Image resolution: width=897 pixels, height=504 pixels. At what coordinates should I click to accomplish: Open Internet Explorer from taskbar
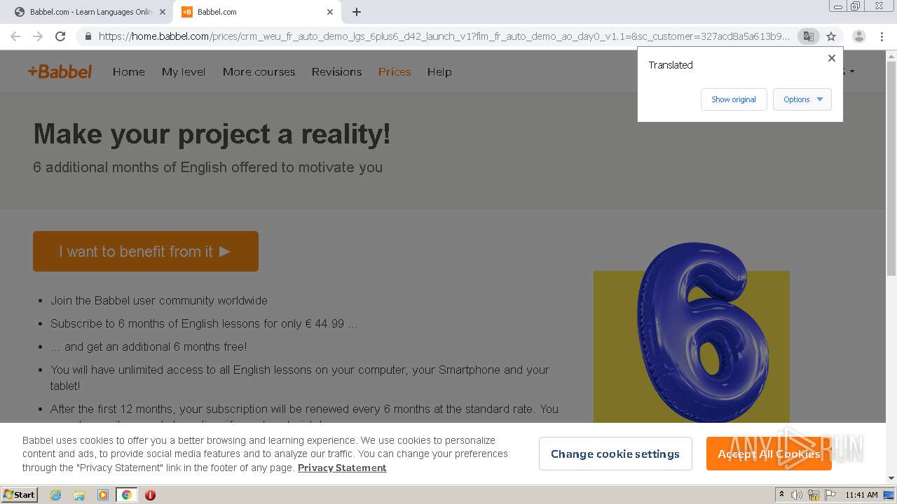pos(55,495)
